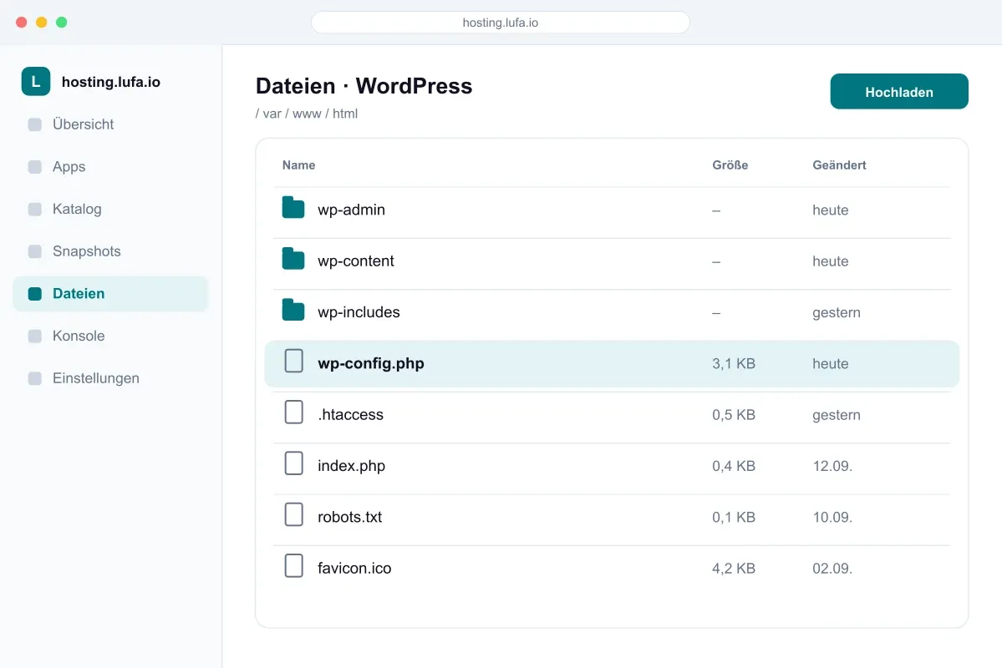Switch to Snapshots in sidebar

[x=110, y=251]
